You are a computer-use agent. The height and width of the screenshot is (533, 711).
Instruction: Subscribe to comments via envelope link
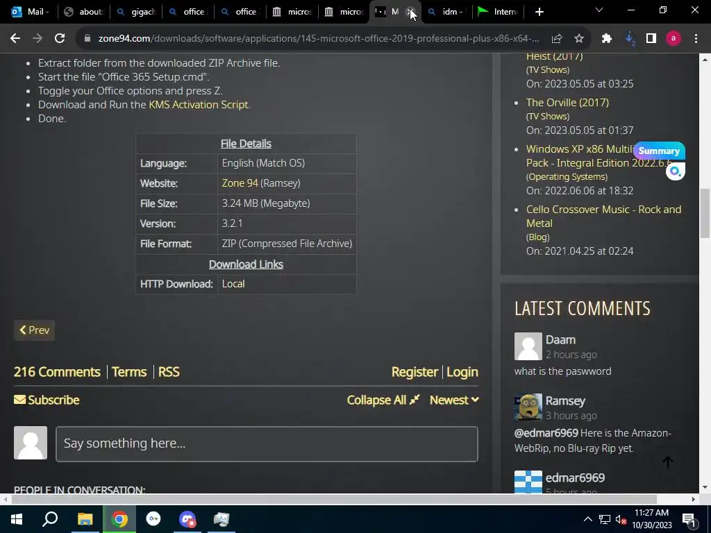pyautogui.click(x=47, y=400)
